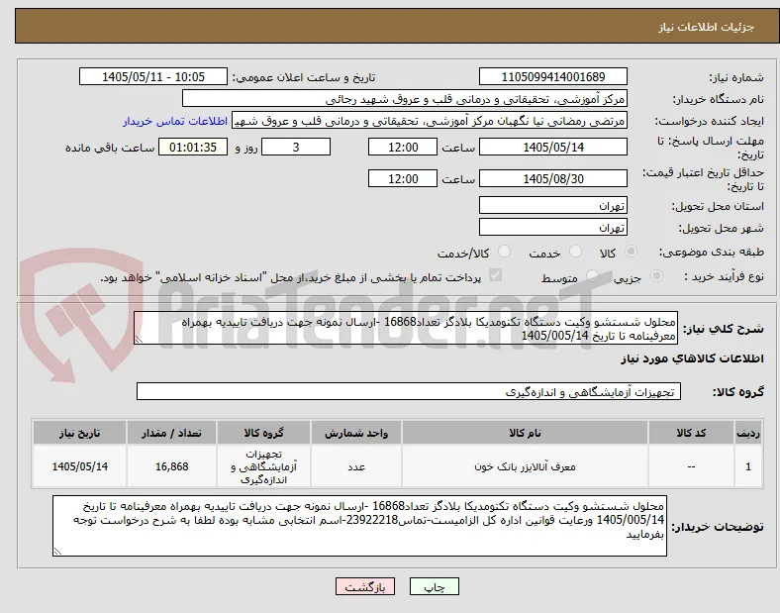
Task: Click the remaining time field 01:01:35
Action: tap(193, 148)
